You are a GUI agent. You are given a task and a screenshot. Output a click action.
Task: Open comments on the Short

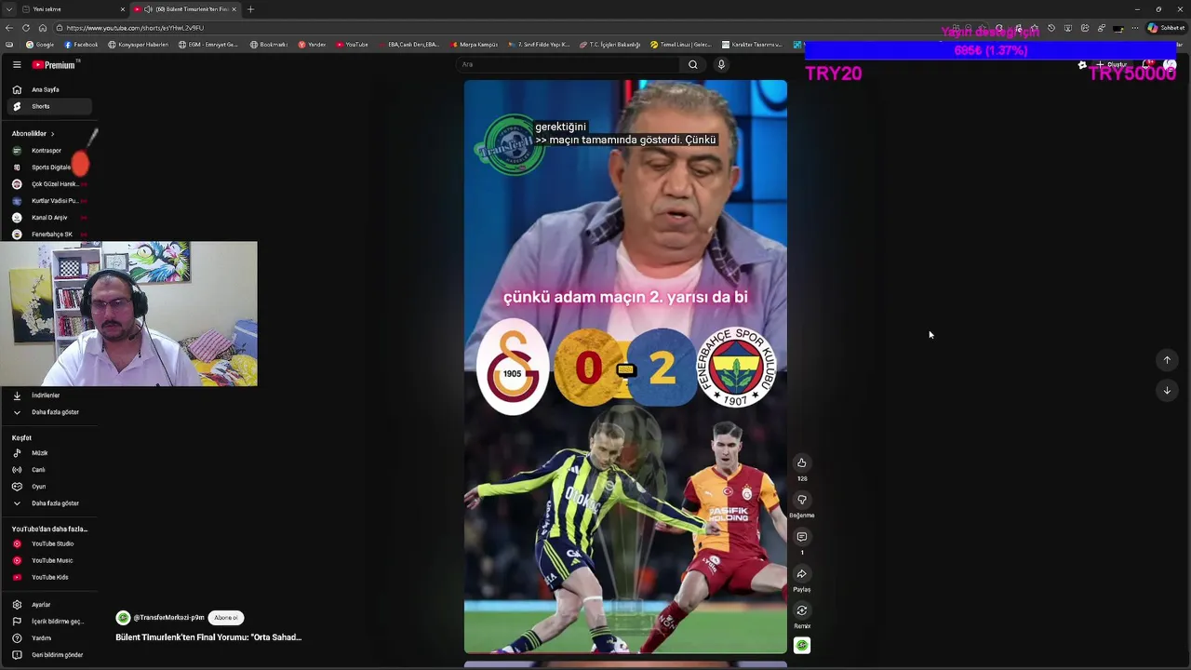click(x=801, y=537)
